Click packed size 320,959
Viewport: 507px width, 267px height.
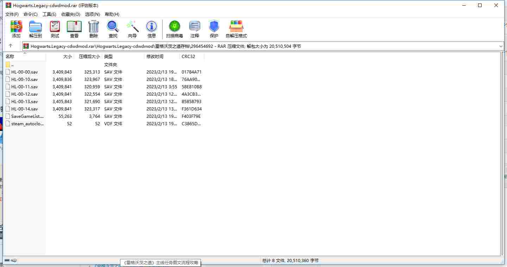point(92,87)
